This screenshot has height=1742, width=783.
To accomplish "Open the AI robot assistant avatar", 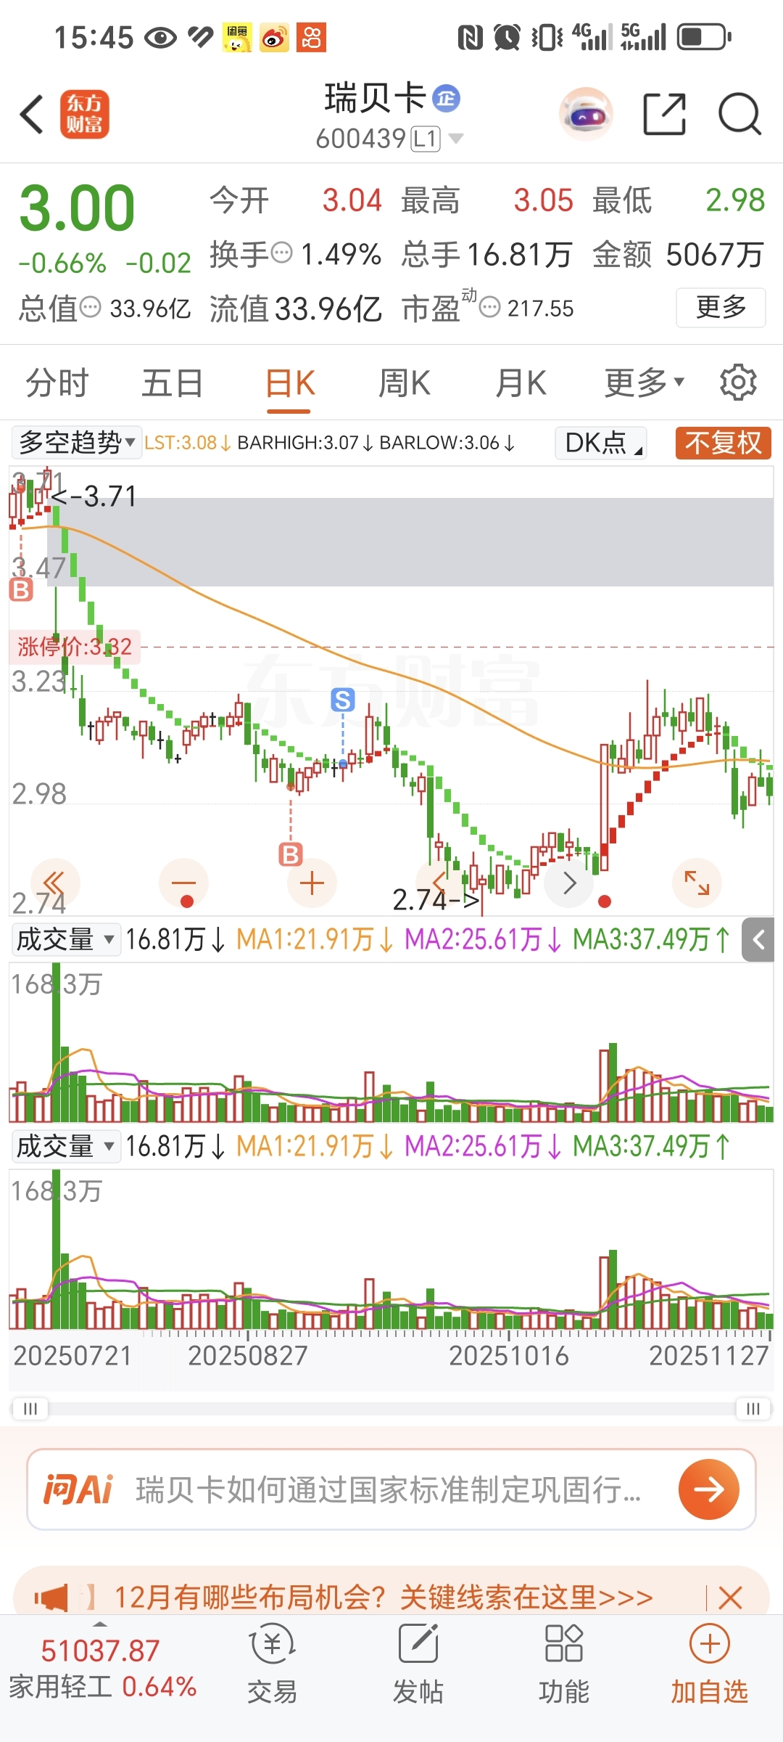I will point(586,114).
